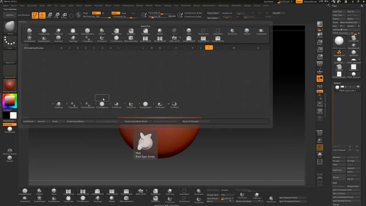Screen dimensions: 366x206
Task: Pick the TrimCircle brush in the T list
Action: (117, 105)
